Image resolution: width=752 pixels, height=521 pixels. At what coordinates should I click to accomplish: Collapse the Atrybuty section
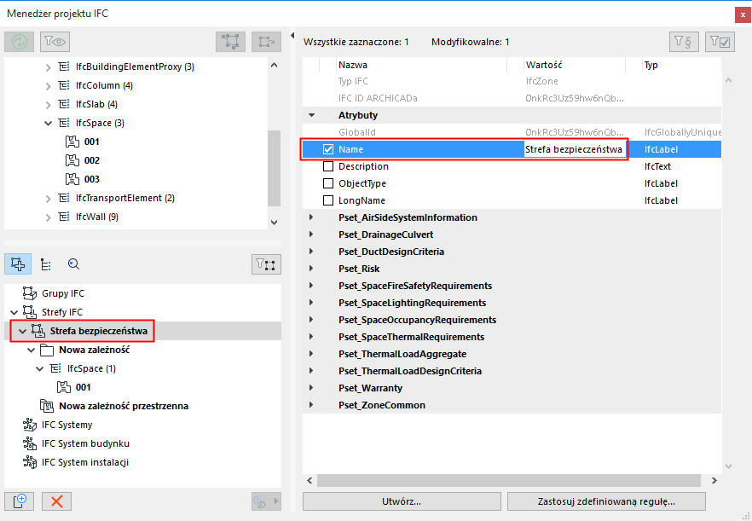(310, 114)
